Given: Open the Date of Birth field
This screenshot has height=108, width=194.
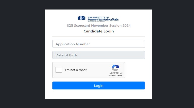Looking at the screenshot, I should (x=99, y=55).
